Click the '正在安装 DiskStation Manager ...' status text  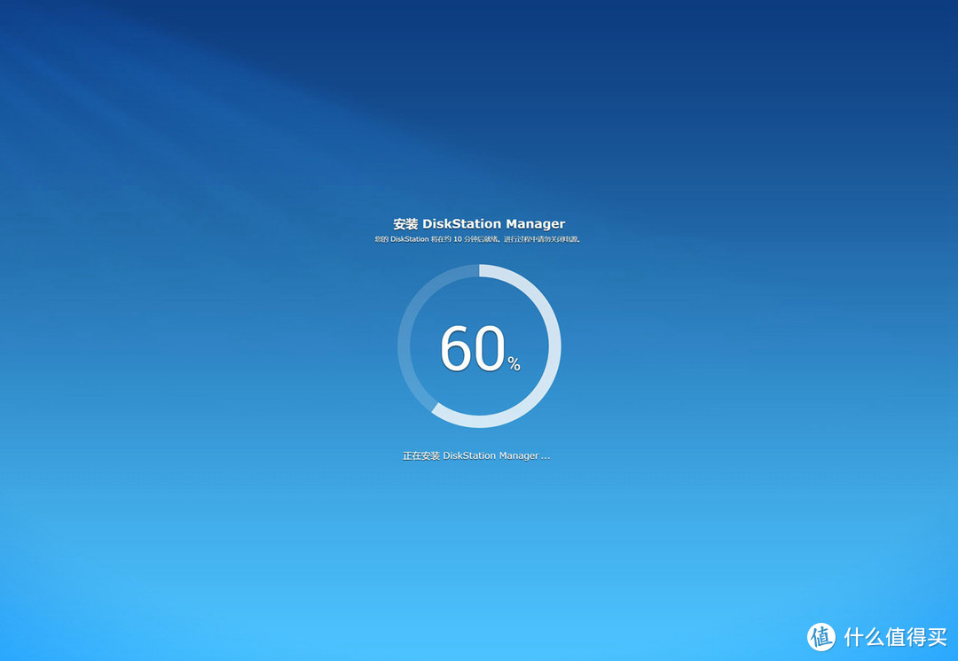(476, 455)
